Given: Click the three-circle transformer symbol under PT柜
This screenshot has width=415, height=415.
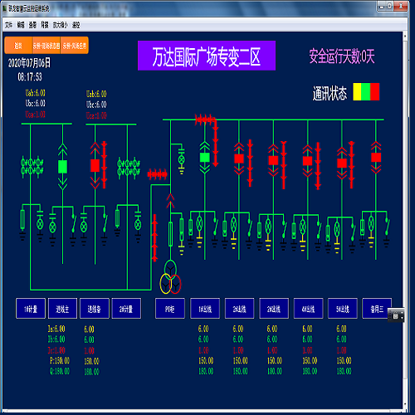Looking at the screenshot, I should (170, 277).
